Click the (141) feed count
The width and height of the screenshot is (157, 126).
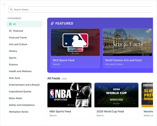pos(64,79)
